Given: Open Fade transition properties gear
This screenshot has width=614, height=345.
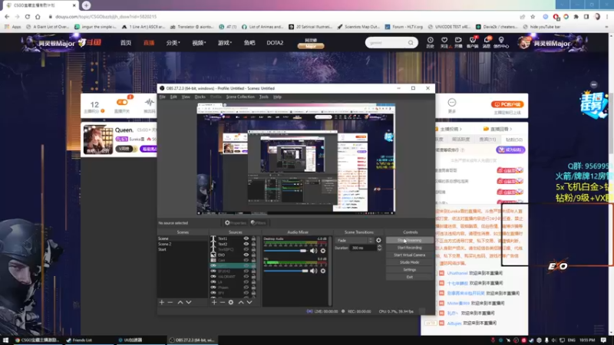Looking at the screenshot, I should click(x=378, y=241).
